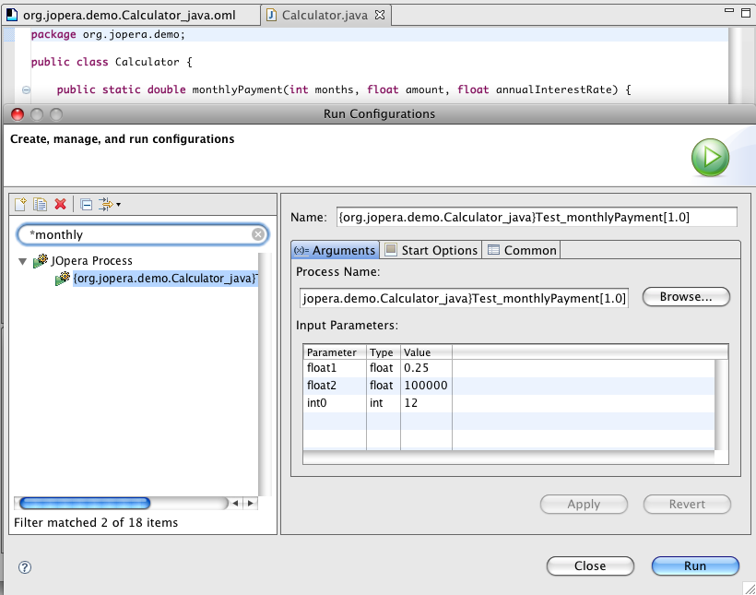756x595 pixels.
Task: Click the scroll right arrow in the tree
Action: [250, 504]
